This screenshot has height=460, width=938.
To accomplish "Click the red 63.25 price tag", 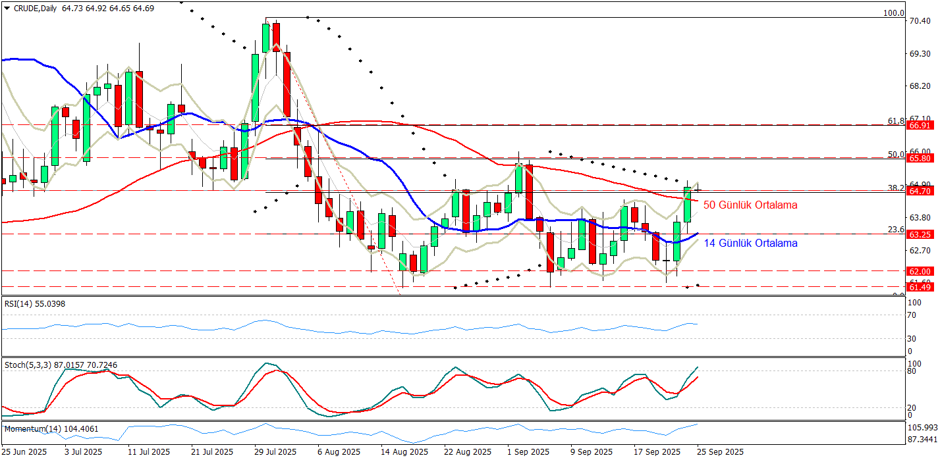I will [x=919, y=234].
